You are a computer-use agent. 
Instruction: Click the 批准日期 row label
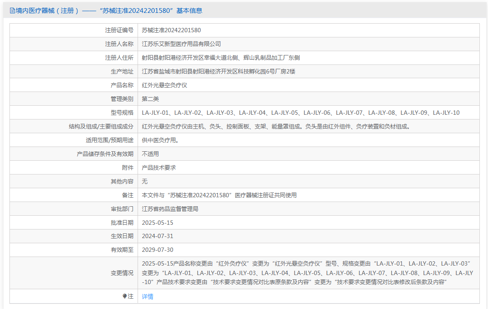click(122, 223)
